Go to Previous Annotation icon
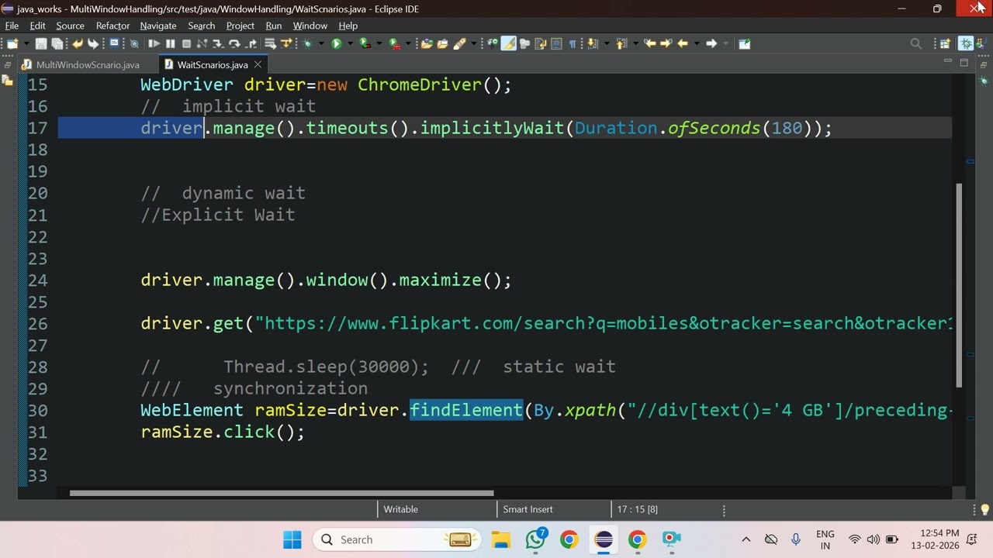This screenshot has height=558, width=993. [x=621, y=43]
